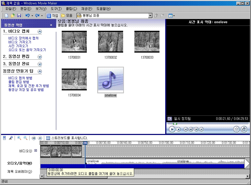Close the 동영상 작업 task pane
Image resolution: width=251 pixels, height=185 pixels.
[x=51, y=25]
